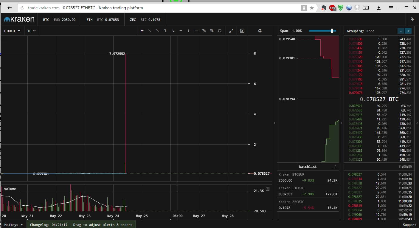Viewport: 419px width, 228px height.
Task: Select Kraken ETHBTC in the watchlist
Action: point(308,191)
